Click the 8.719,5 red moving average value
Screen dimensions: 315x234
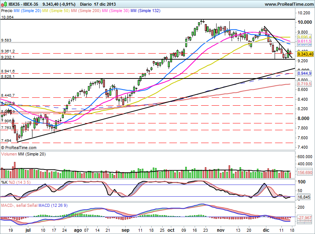pos(304,84)
